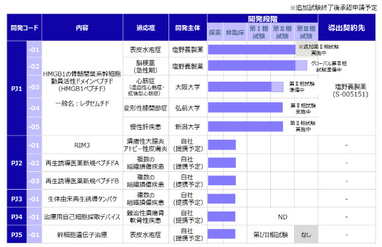
Task: Click the 治療用自己細胞採取デバイス content cell
Action: click(x=83, y=217)
